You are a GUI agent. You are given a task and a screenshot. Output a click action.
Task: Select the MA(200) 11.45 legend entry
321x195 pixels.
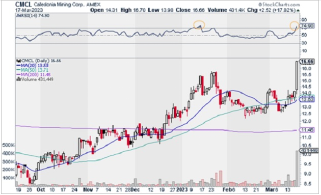click(33, 74)
